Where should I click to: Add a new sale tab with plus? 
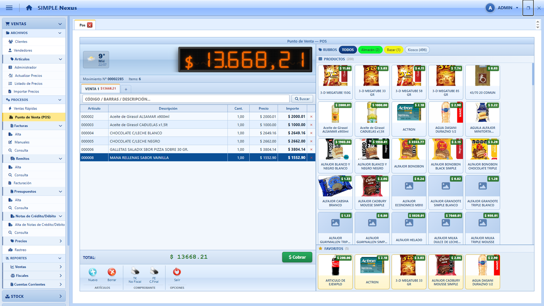pos(126,89)
